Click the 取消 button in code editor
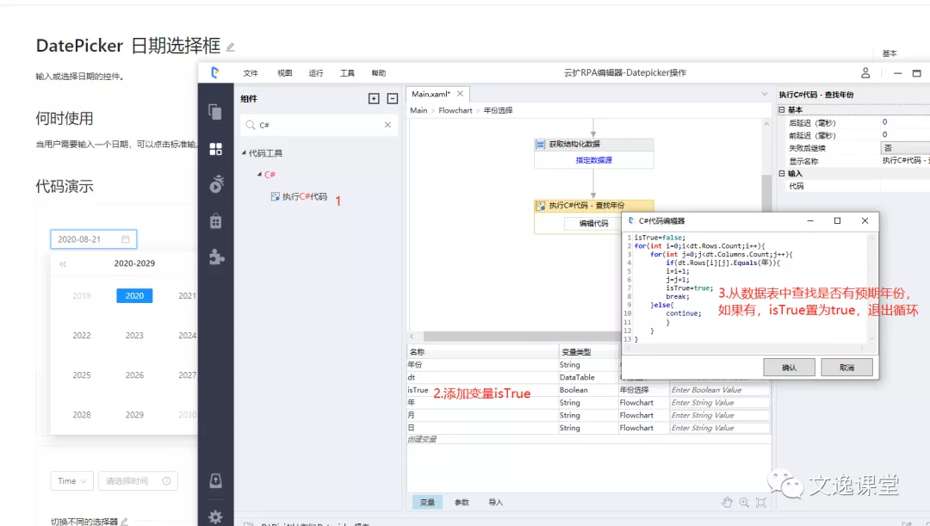Image resolution: width=930 pixels, height=526 pixels. (846, 368)
